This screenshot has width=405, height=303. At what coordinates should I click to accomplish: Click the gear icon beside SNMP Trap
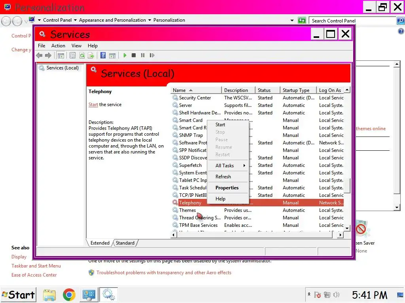coord(175,135)
